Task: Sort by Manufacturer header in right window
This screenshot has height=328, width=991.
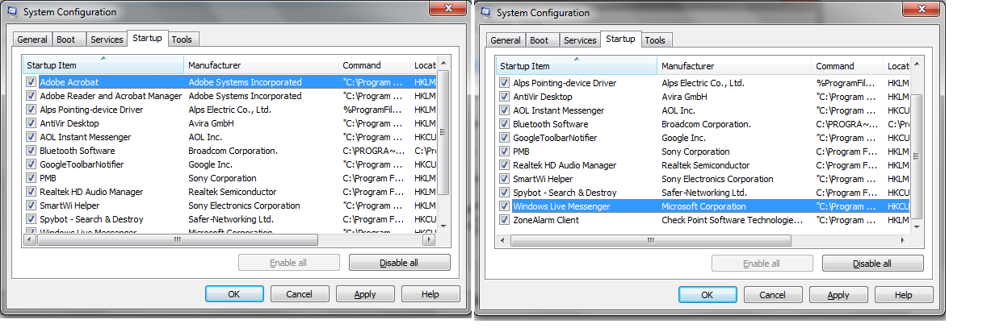Action: click(735, 66)
